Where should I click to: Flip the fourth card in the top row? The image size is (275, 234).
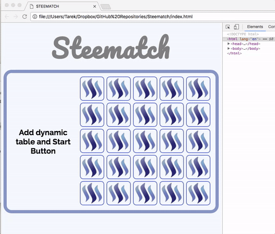click(x=172, y=89)
